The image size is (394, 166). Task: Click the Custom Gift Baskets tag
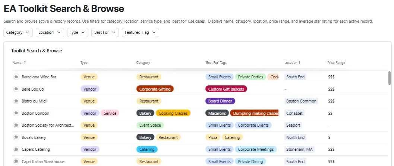click(x=226, y=89)
